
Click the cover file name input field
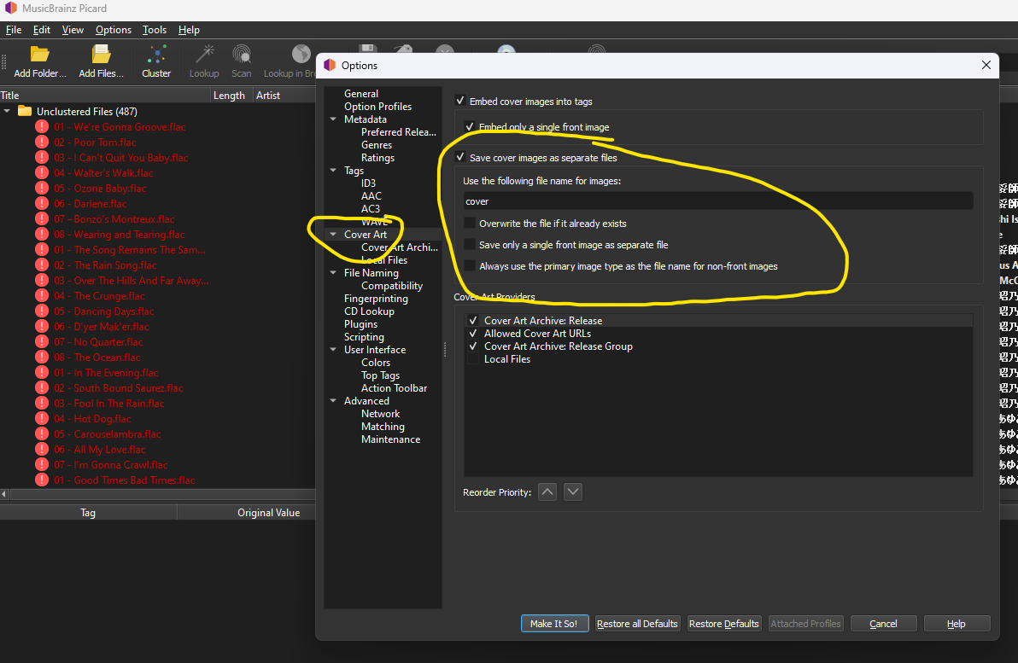(x=717, y=201)
